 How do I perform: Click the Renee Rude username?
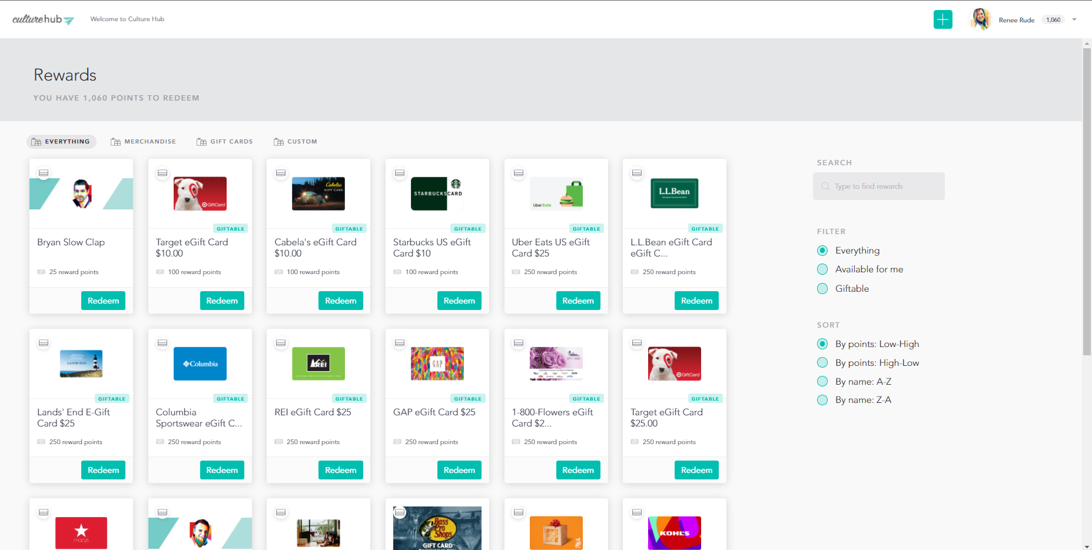[x=1016, y=20]
